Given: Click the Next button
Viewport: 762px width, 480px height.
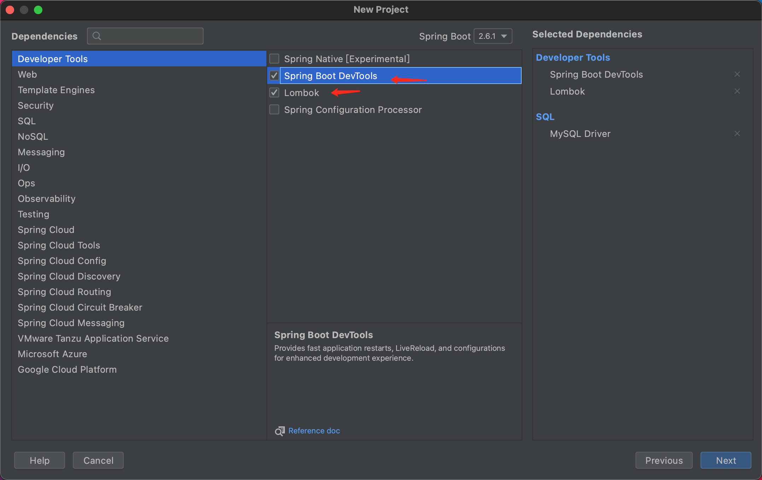Looking at the screenshot, I should (x=726, y=460).
